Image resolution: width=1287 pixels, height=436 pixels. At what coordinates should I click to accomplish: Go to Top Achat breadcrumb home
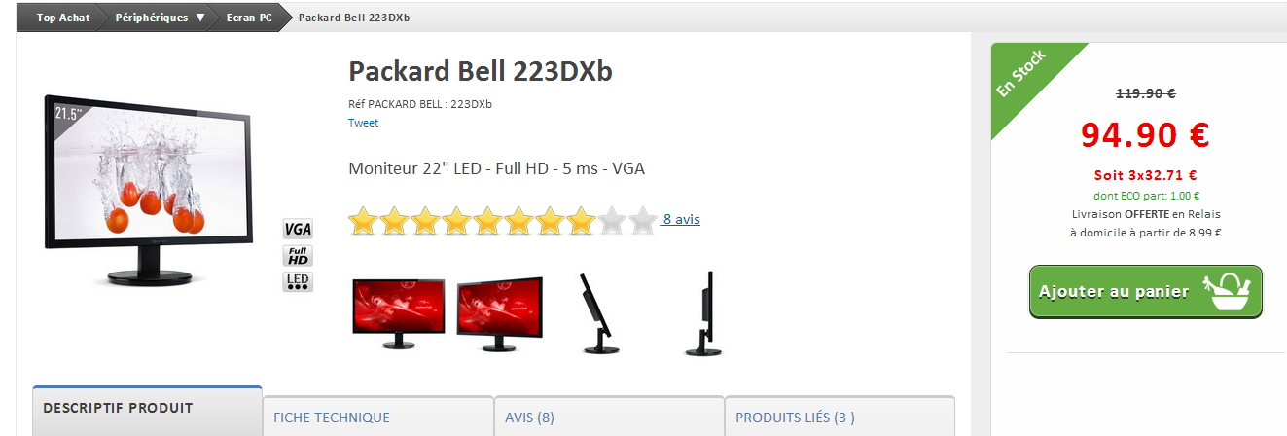pos(63,18)
